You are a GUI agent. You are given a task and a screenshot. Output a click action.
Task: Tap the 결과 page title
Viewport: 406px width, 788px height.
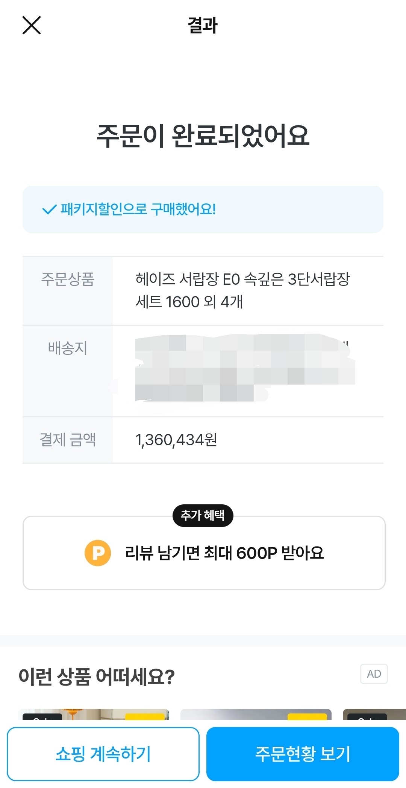[x=203, y=26]
